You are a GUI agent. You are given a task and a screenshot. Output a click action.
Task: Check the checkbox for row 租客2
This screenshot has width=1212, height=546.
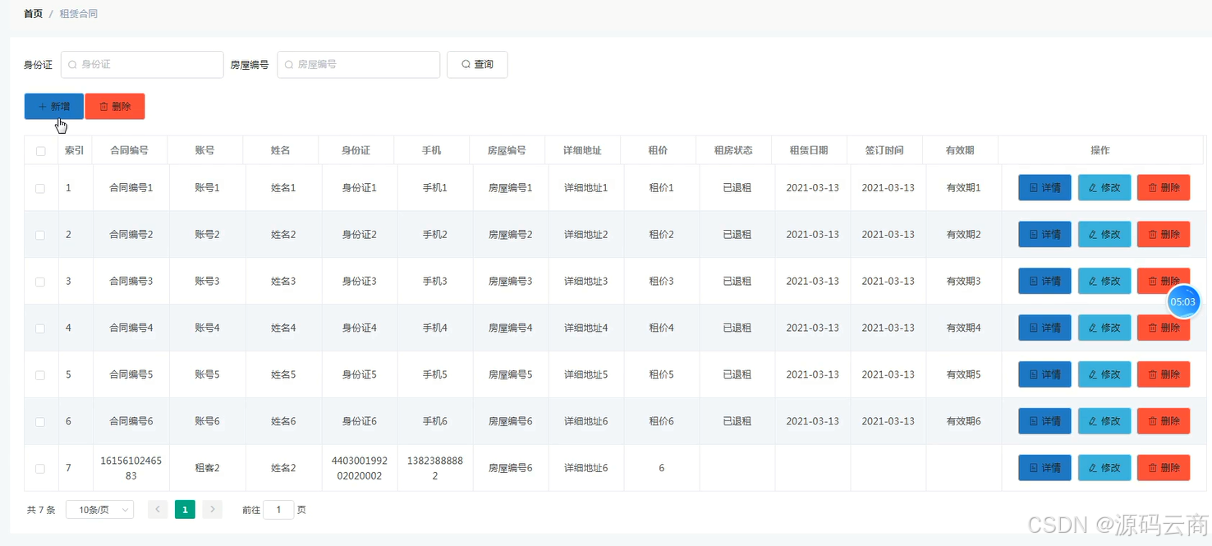tap(40, 469)
